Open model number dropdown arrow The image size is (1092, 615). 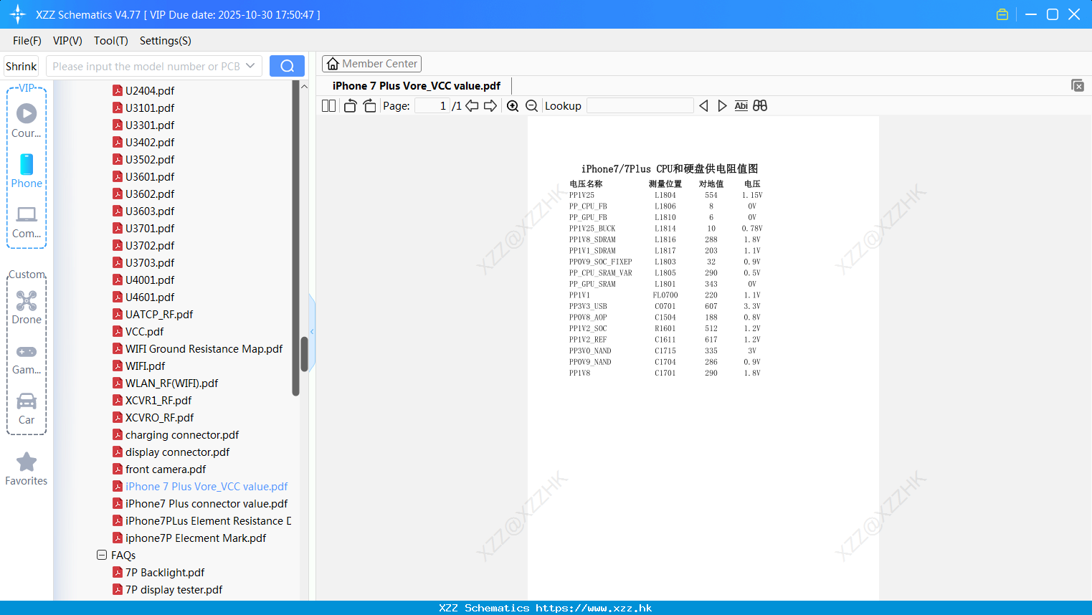point(250,66)
